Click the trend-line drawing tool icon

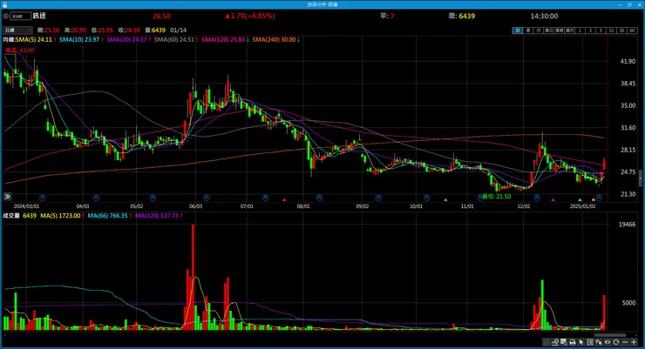point(555,342)
